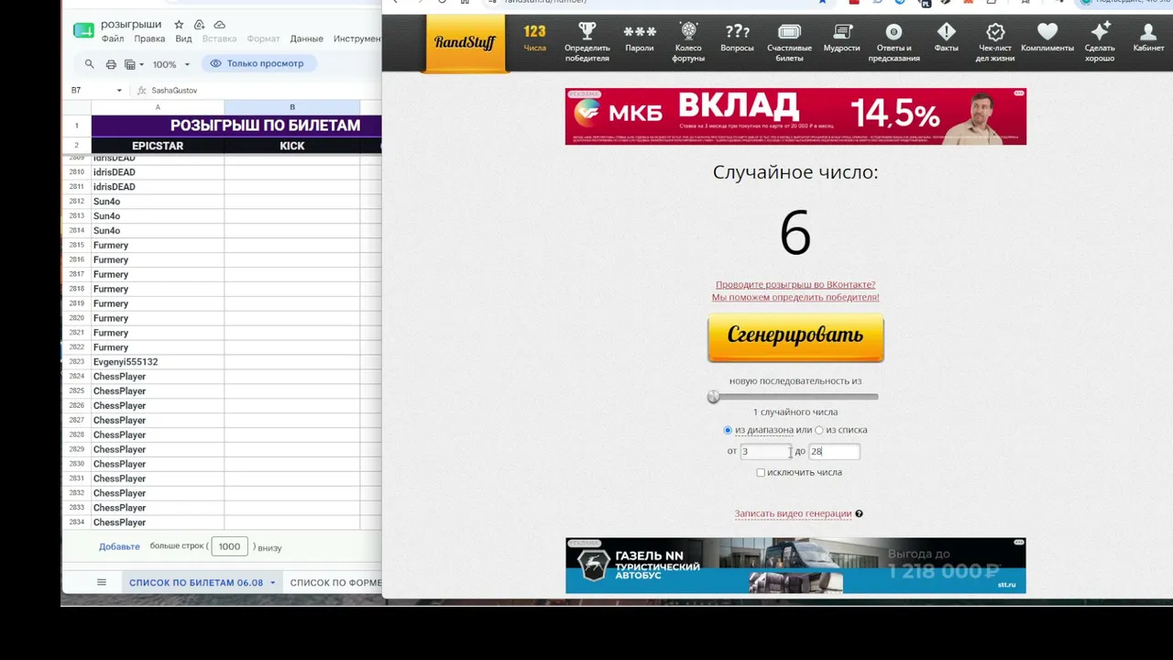Open Чек-лист дел жизни section
This screenshot has width=1173, height=660.
click(995, 42)
